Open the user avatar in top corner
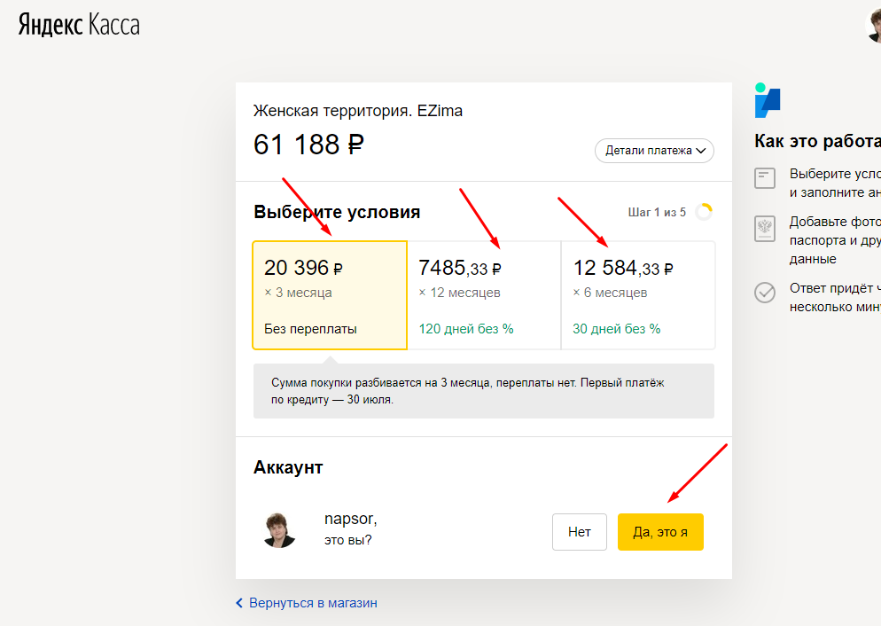Viewport: 881px width, 626px height. pyautogui.click(x=874, y=26)
